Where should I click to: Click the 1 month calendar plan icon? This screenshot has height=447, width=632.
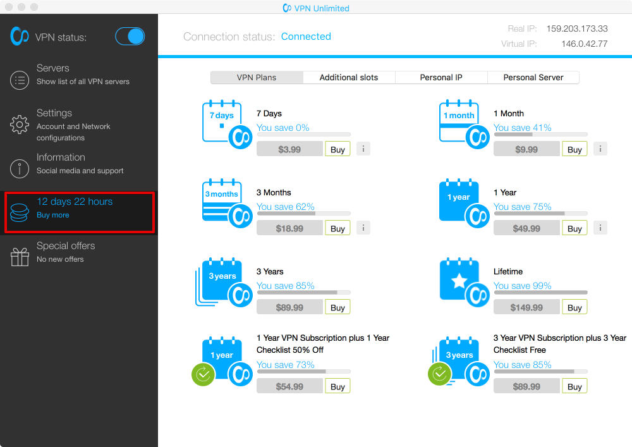[464, 125]
